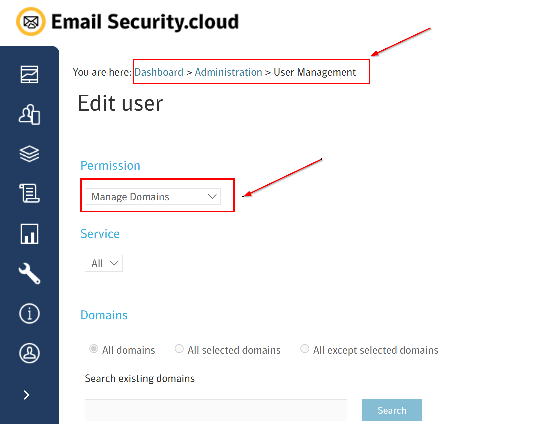Open the scroll document sidebar icon

29,193
